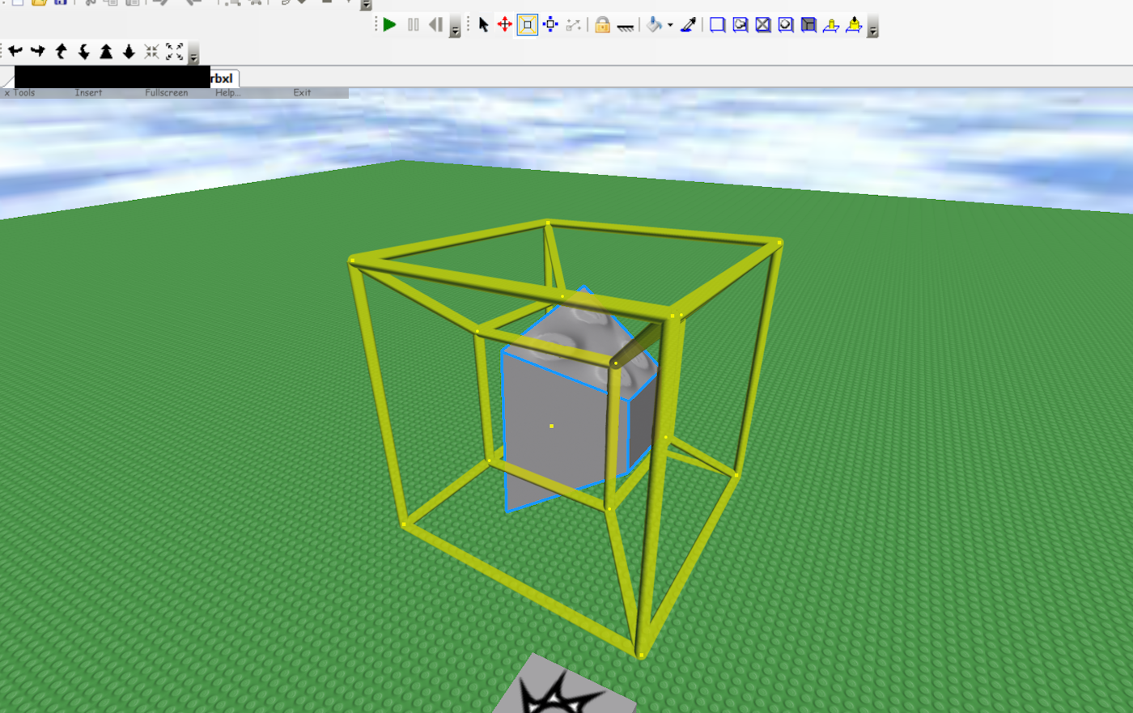Toggle Fullscreen mode
The width and height of the screenshot is (1133, 713).
165,92
